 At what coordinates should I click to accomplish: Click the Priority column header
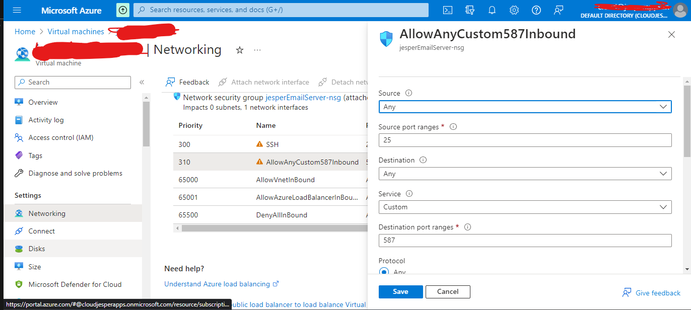point(190,125)
